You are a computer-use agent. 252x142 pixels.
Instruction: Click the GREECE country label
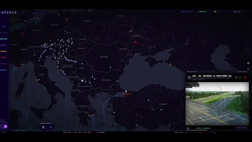(x=83, y=106)
